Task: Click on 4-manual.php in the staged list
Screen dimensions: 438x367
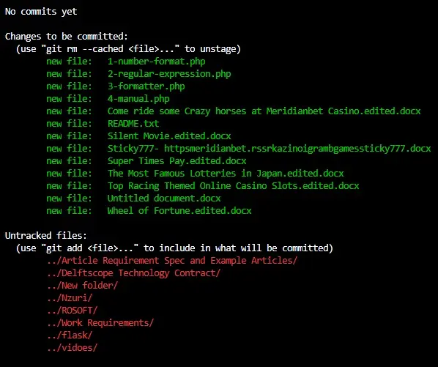Action: 138,99
